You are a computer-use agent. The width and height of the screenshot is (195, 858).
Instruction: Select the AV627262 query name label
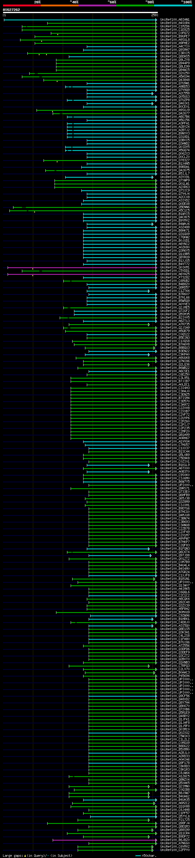[11, 10]
